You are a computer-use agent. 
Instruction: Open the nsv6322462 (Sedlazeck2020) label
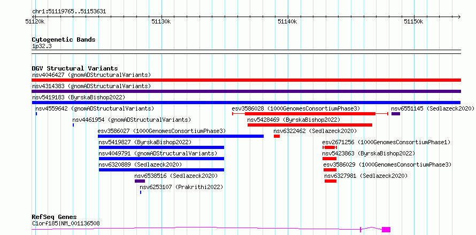click(x=315, y=131)
